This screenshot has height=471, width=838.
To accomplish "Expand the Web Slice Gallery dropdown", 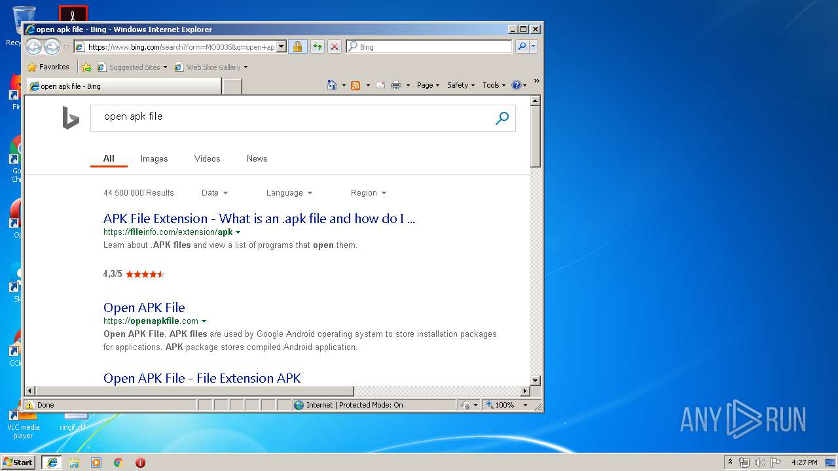I will (x=246, y=67).
